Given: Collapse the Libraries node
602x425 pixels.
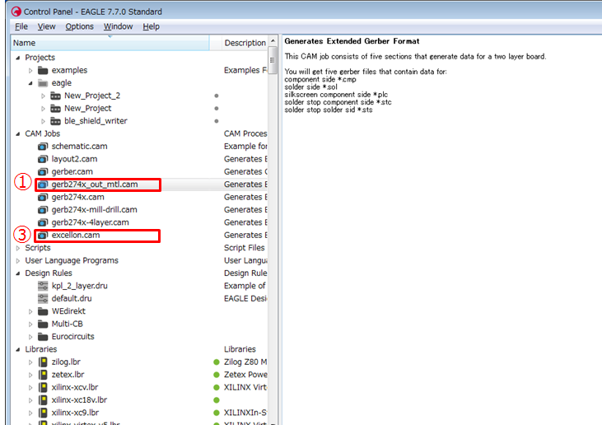Looking at the screenshot, I should tap(17, 349).
